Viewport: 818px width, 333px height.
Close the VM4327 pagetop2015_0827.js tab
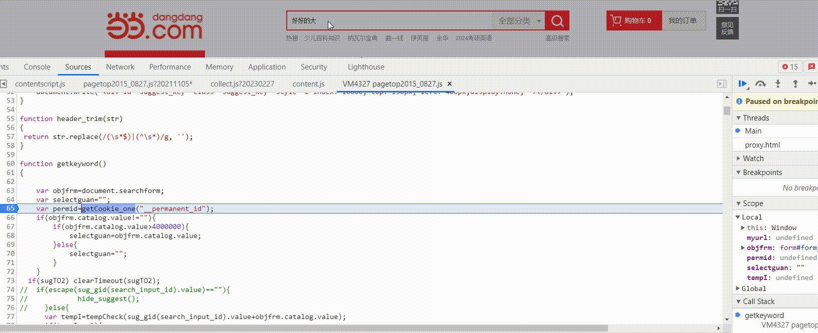coord(450,83)
